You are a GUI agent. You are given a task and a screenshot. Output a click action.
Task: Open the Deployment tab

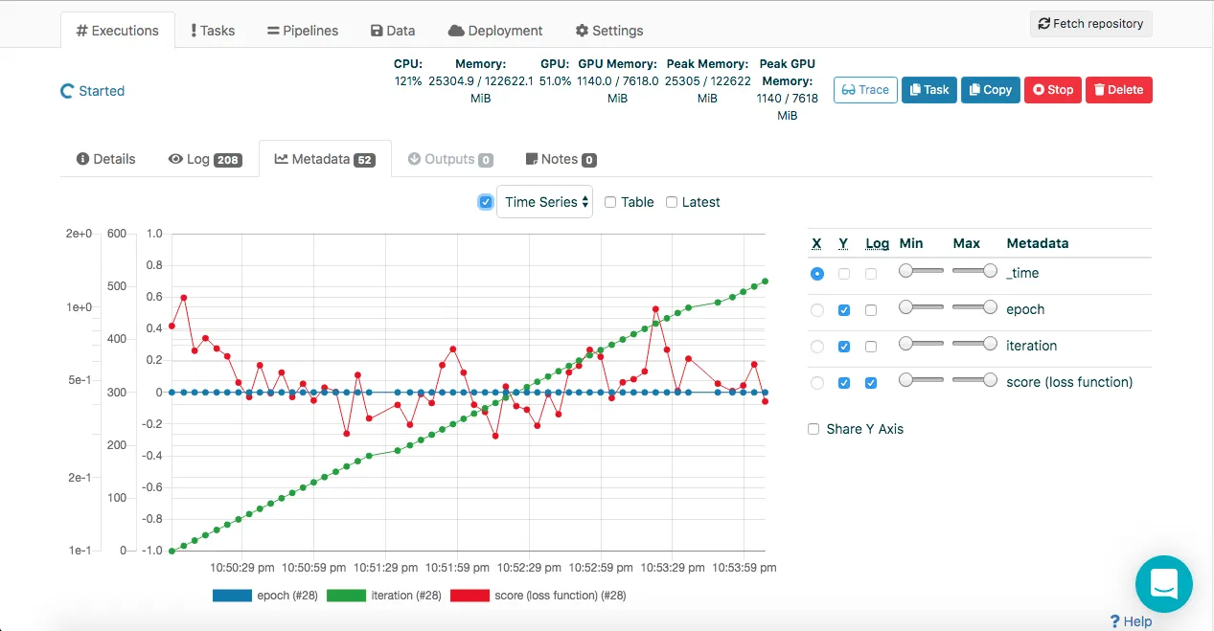click(x=495, y=31)
